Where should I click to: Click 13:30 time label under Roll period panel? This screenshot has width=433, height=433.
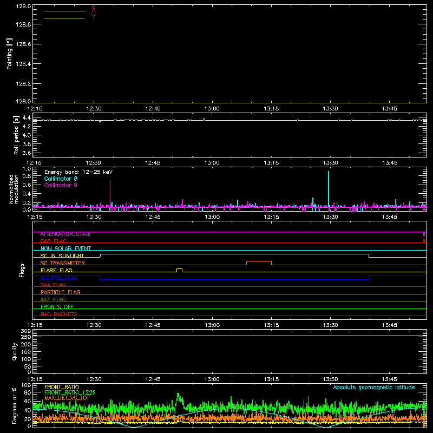click(331, 163)
